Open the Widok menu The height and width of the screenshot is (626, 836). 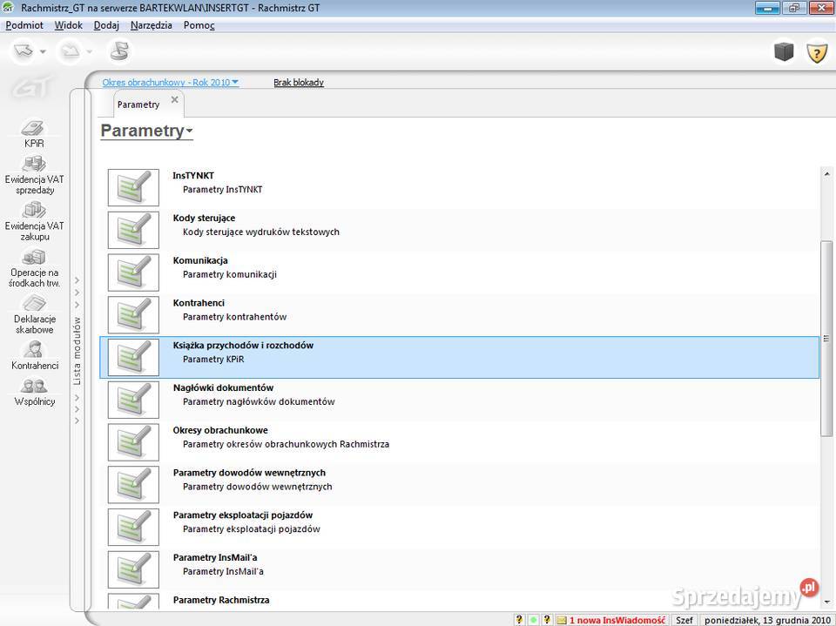pos(68,25)
